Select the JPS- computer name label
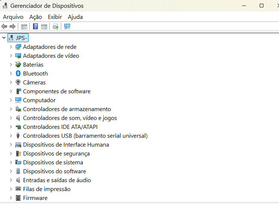279x224 pixels. tap(22, 38)
